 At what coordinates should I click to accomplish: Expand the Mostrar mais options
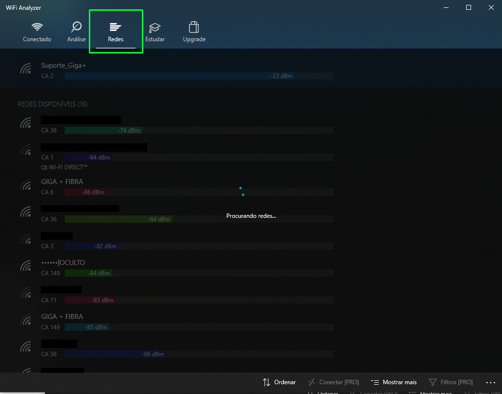(x=394, y=382)
